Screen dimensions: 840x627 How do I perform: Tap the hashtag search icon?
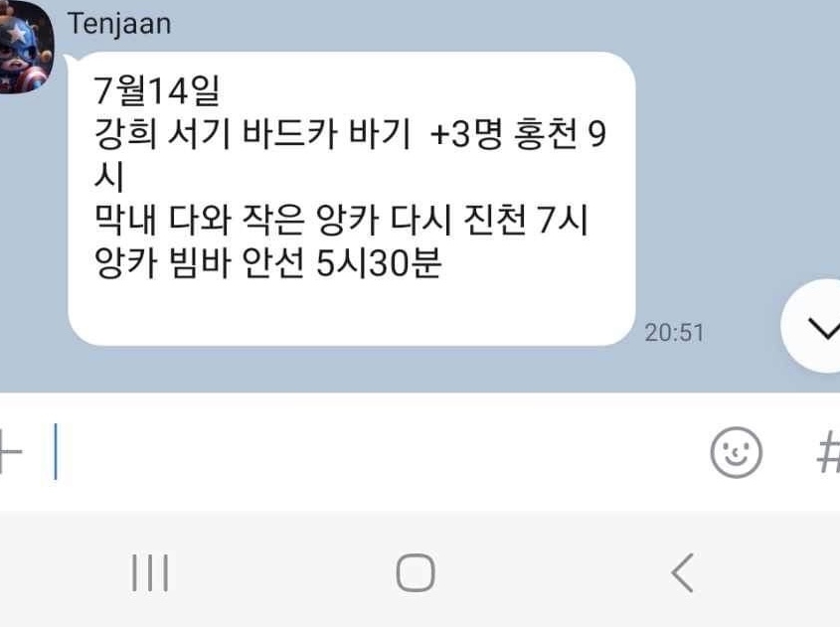point(828,452)
